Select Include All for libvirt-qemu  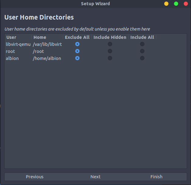coord(142,44)
